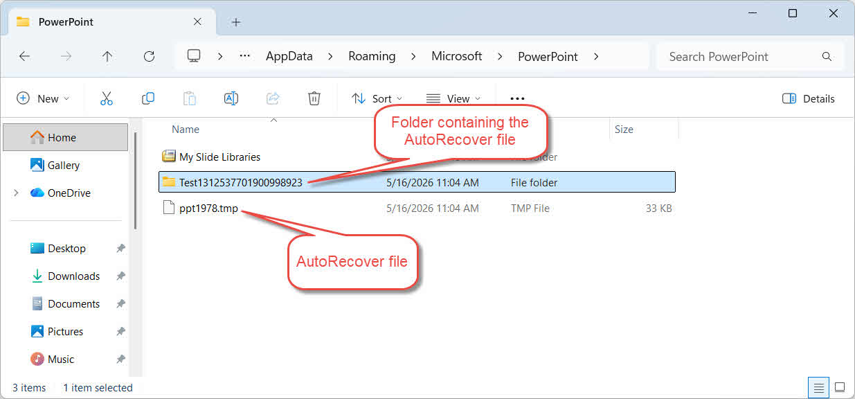The width and height of the screenshot is (855, 399).
Task: Add a new File Explorer tab
Action: pos(235,22)
